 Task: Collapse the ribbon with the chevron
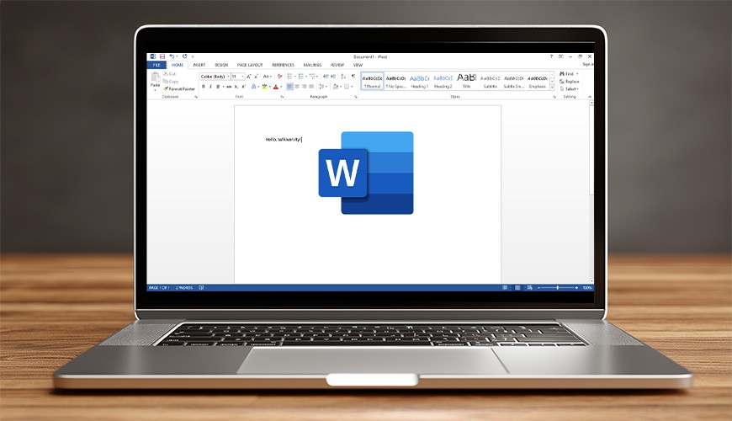point(590,97)
